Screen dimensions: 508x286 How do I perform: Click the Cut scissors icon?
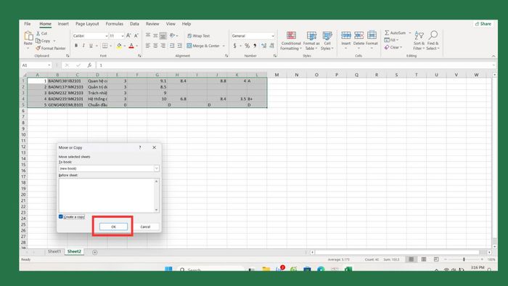(38, 33)
